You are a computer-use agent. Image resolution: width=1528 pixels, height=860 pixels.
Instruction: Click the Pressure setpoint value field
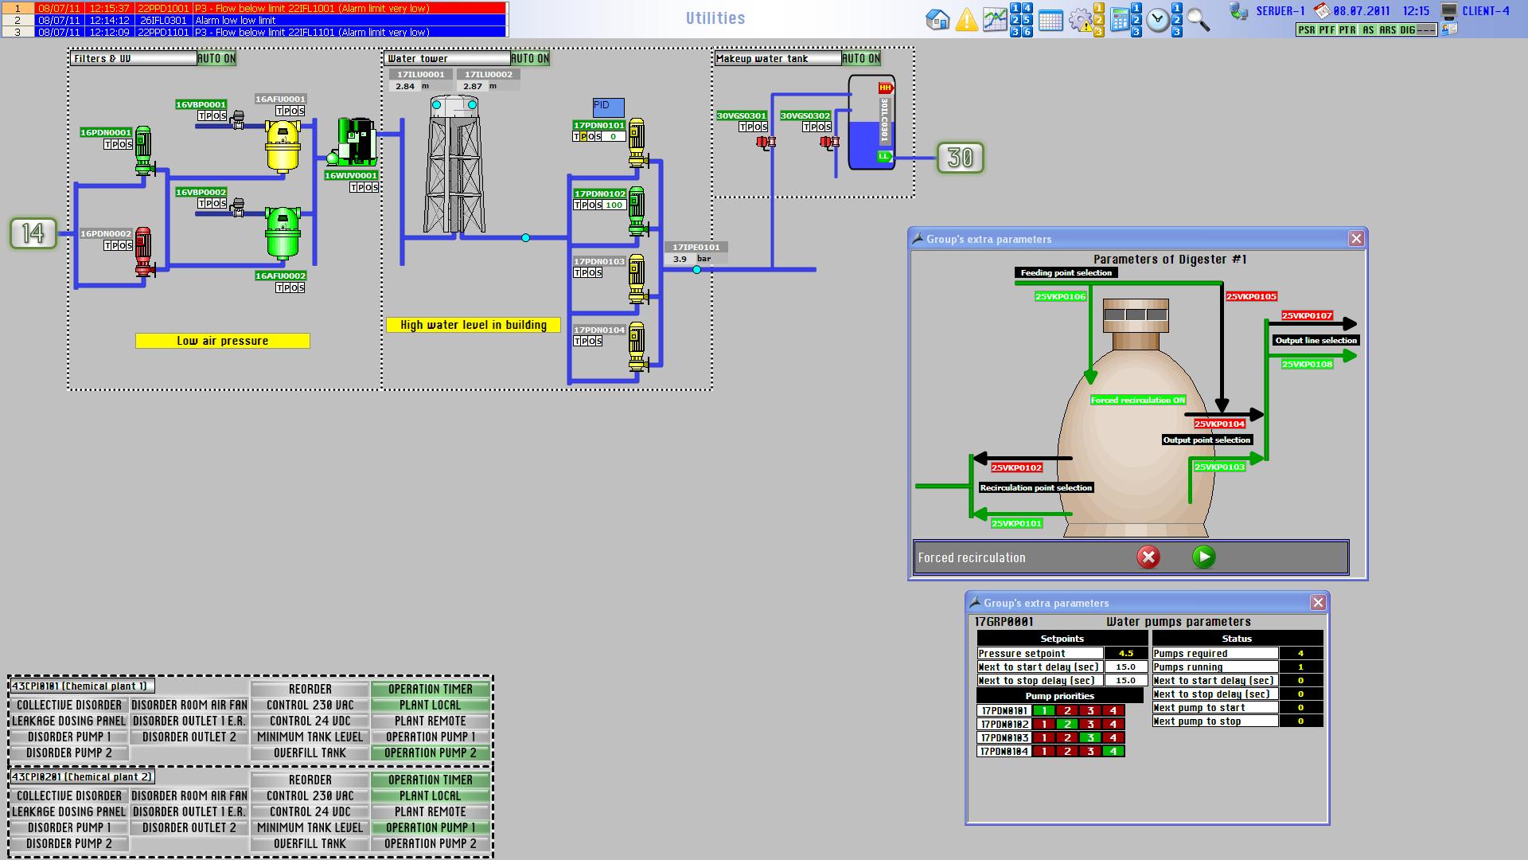1125,653
